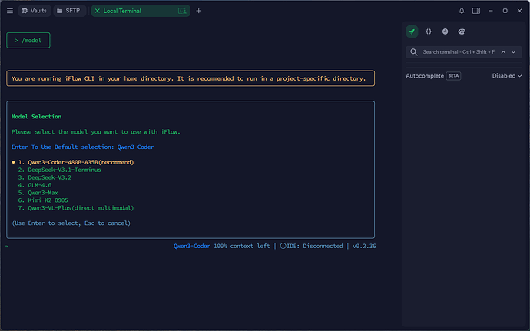Click 'Enter To Use Default selection' line
The image size is (530, 331).
click(x=82, y=147)
